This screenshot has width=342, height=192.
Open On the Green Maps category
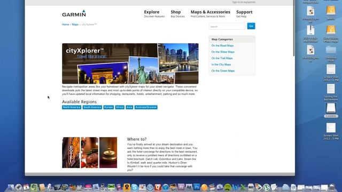coord(223,71)
